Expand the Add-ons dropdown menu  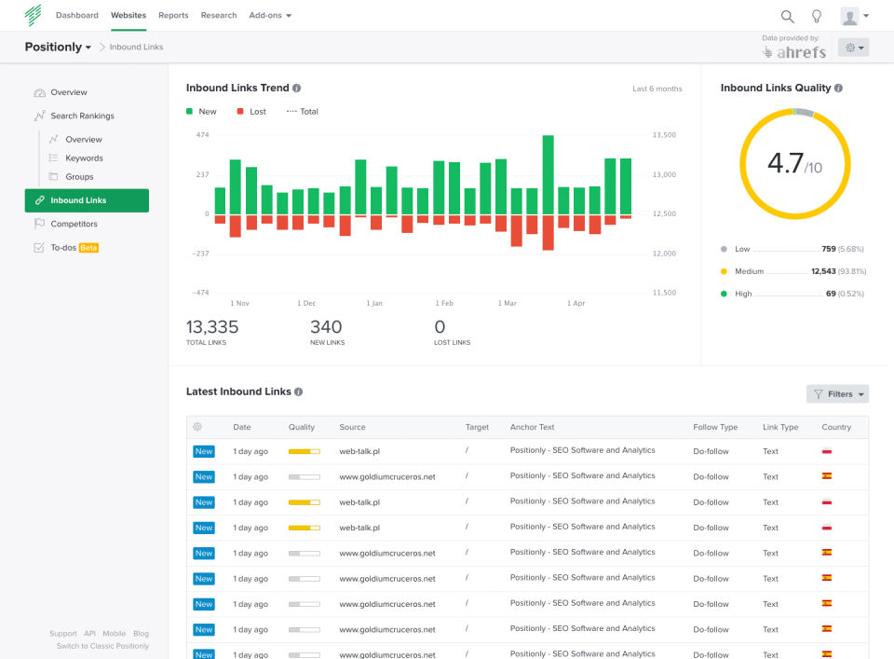[x=270, y=16]
